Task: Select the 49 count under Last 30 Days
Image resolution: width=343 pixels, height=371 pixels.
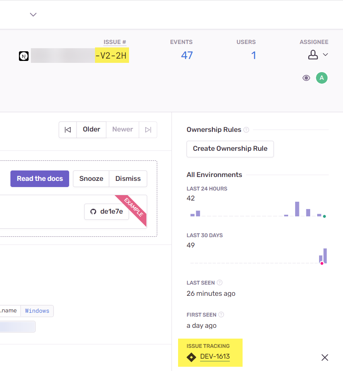Action: point(190,245)
